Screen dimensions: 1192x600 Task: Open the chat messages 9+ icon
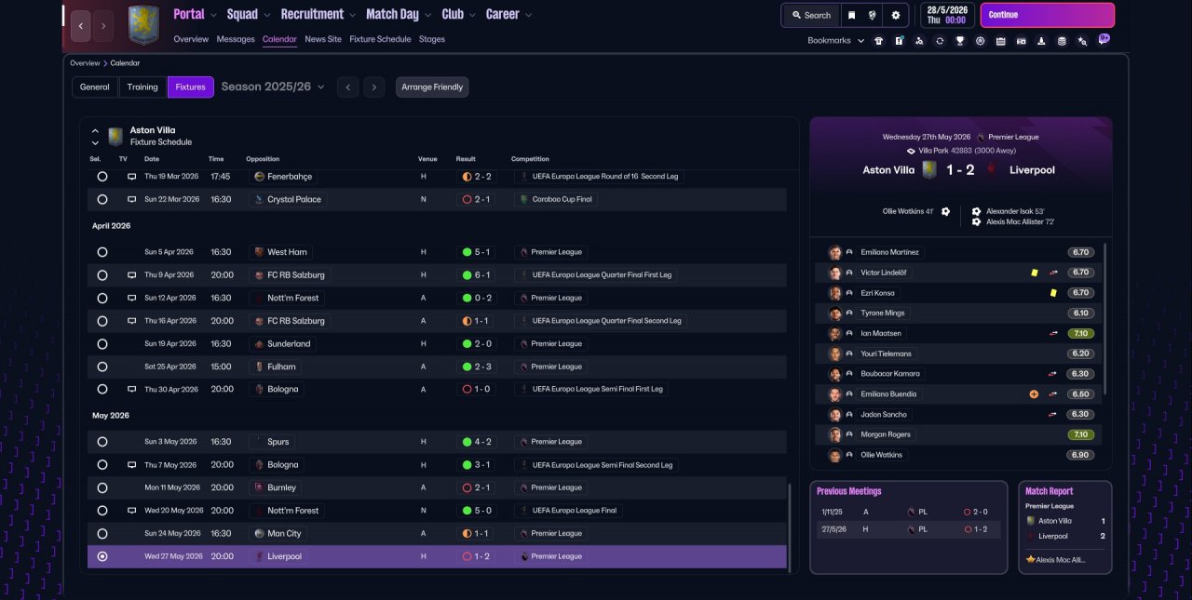[1104, 39]
